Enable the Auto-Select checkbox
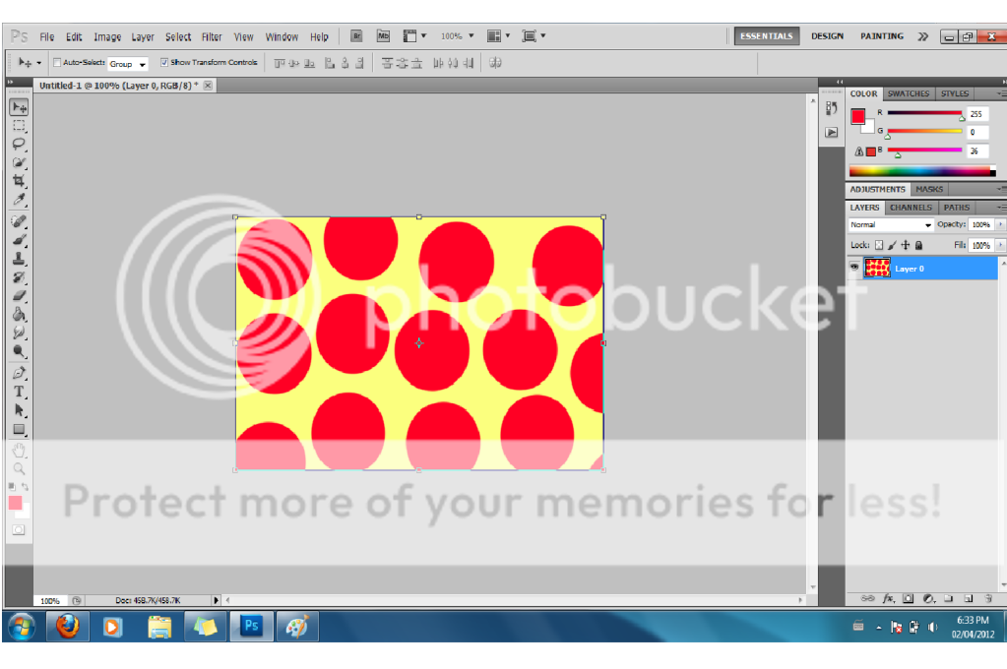This screenshot has height=669, width=1007. [x=57, y=62]
